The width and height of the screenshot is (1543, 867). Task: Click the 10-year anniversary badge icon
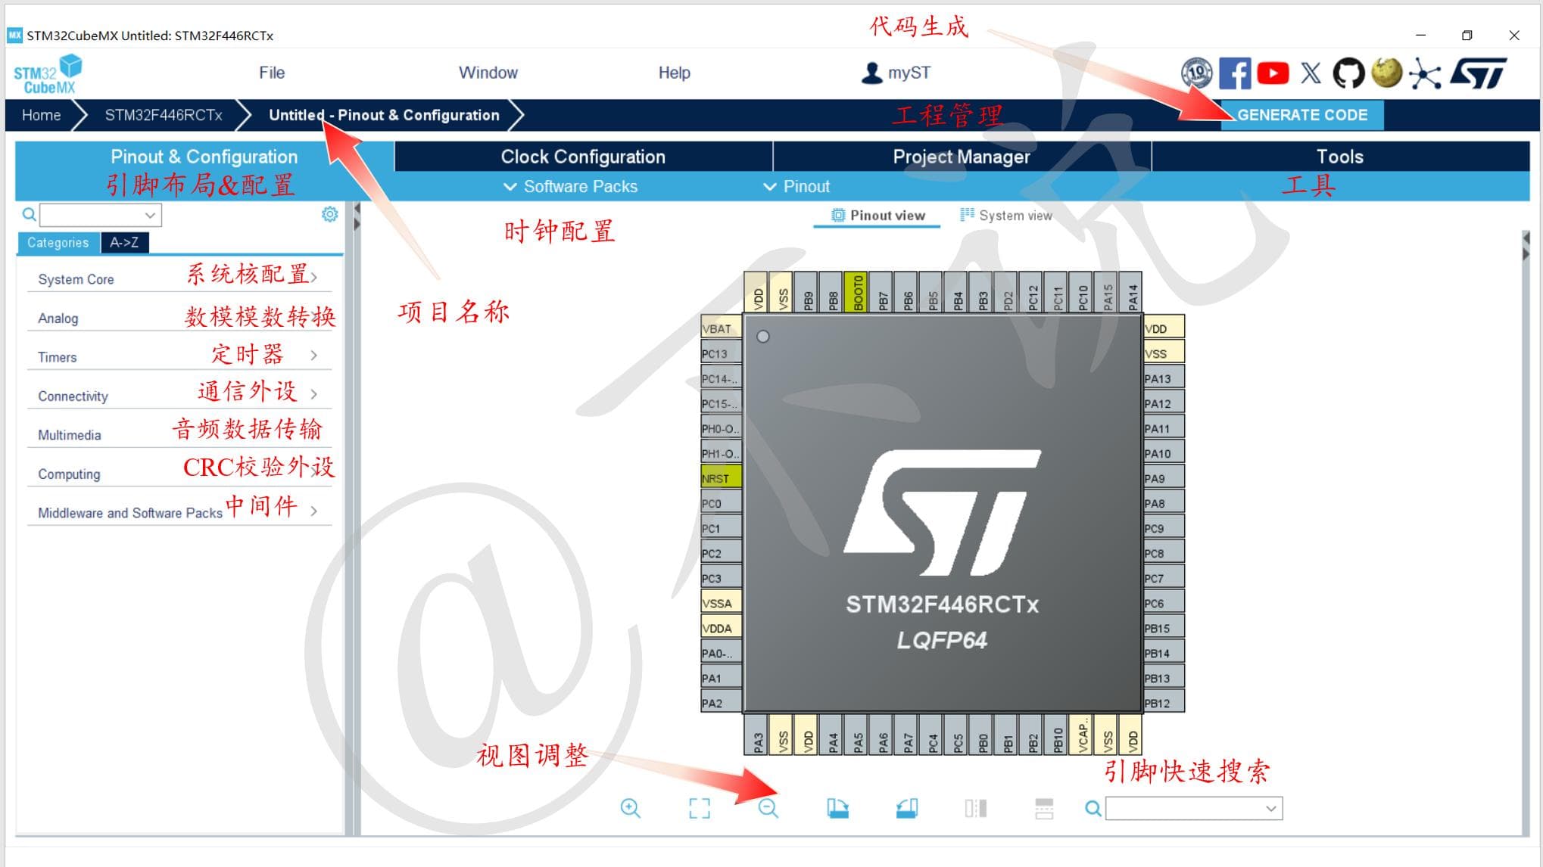point(1196,73)
